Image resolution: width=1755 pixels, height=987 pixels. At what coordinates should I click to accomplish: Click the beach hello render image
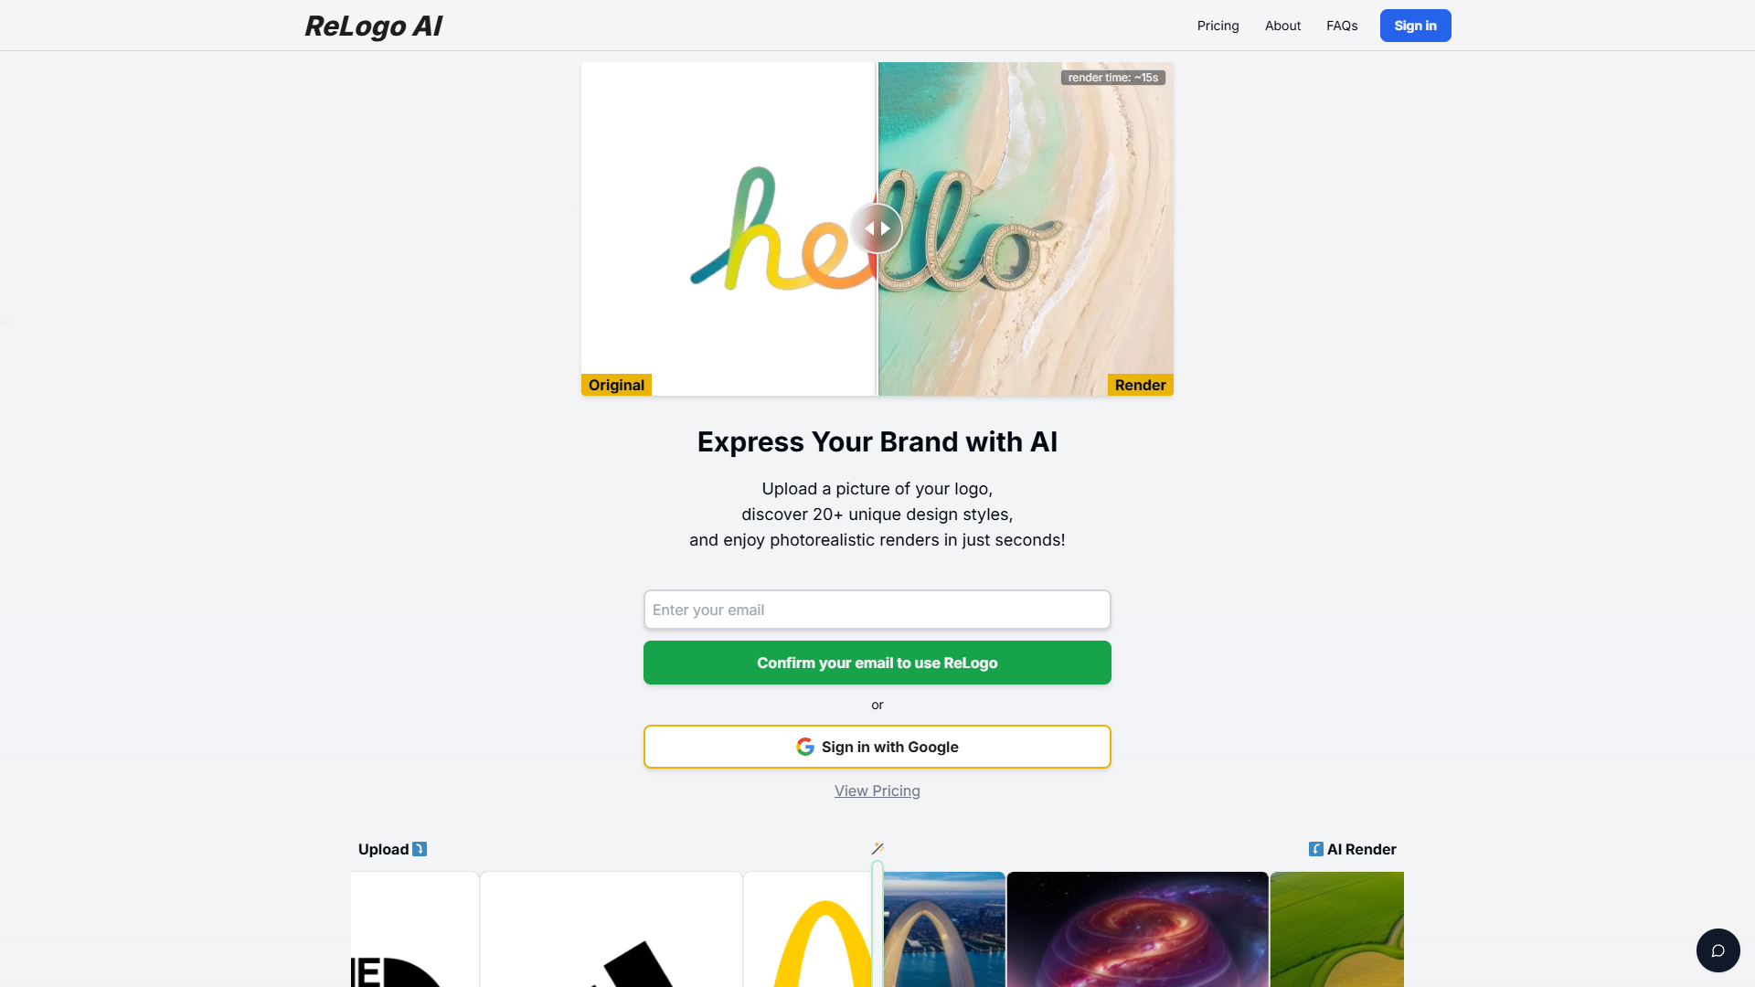(x=1026, y=228)
